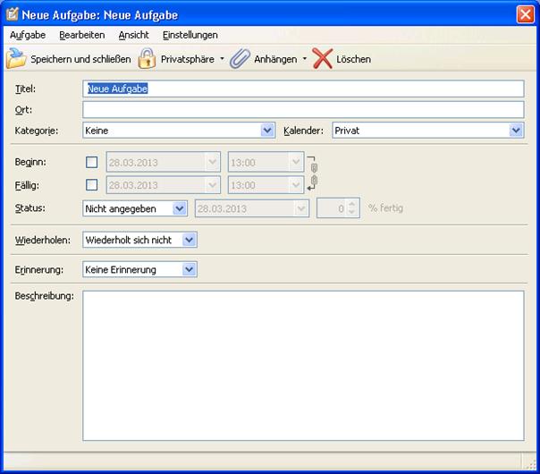The height and width of the screenshot is (474, 540).
Task: Close the Neue Aufgabe window
Action: coord(525,14)
